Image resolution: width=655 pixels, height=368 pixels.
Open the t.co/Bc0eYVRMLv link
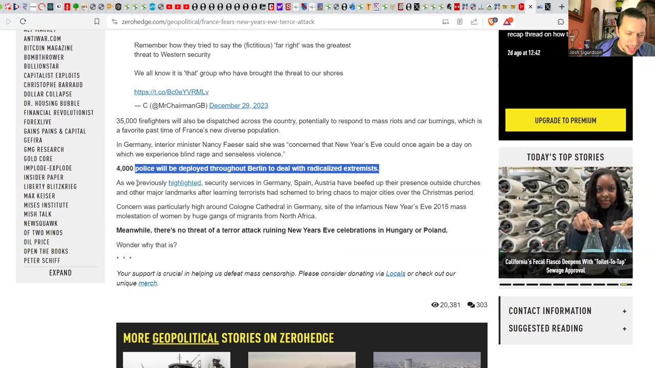click(x=171, y=92)
